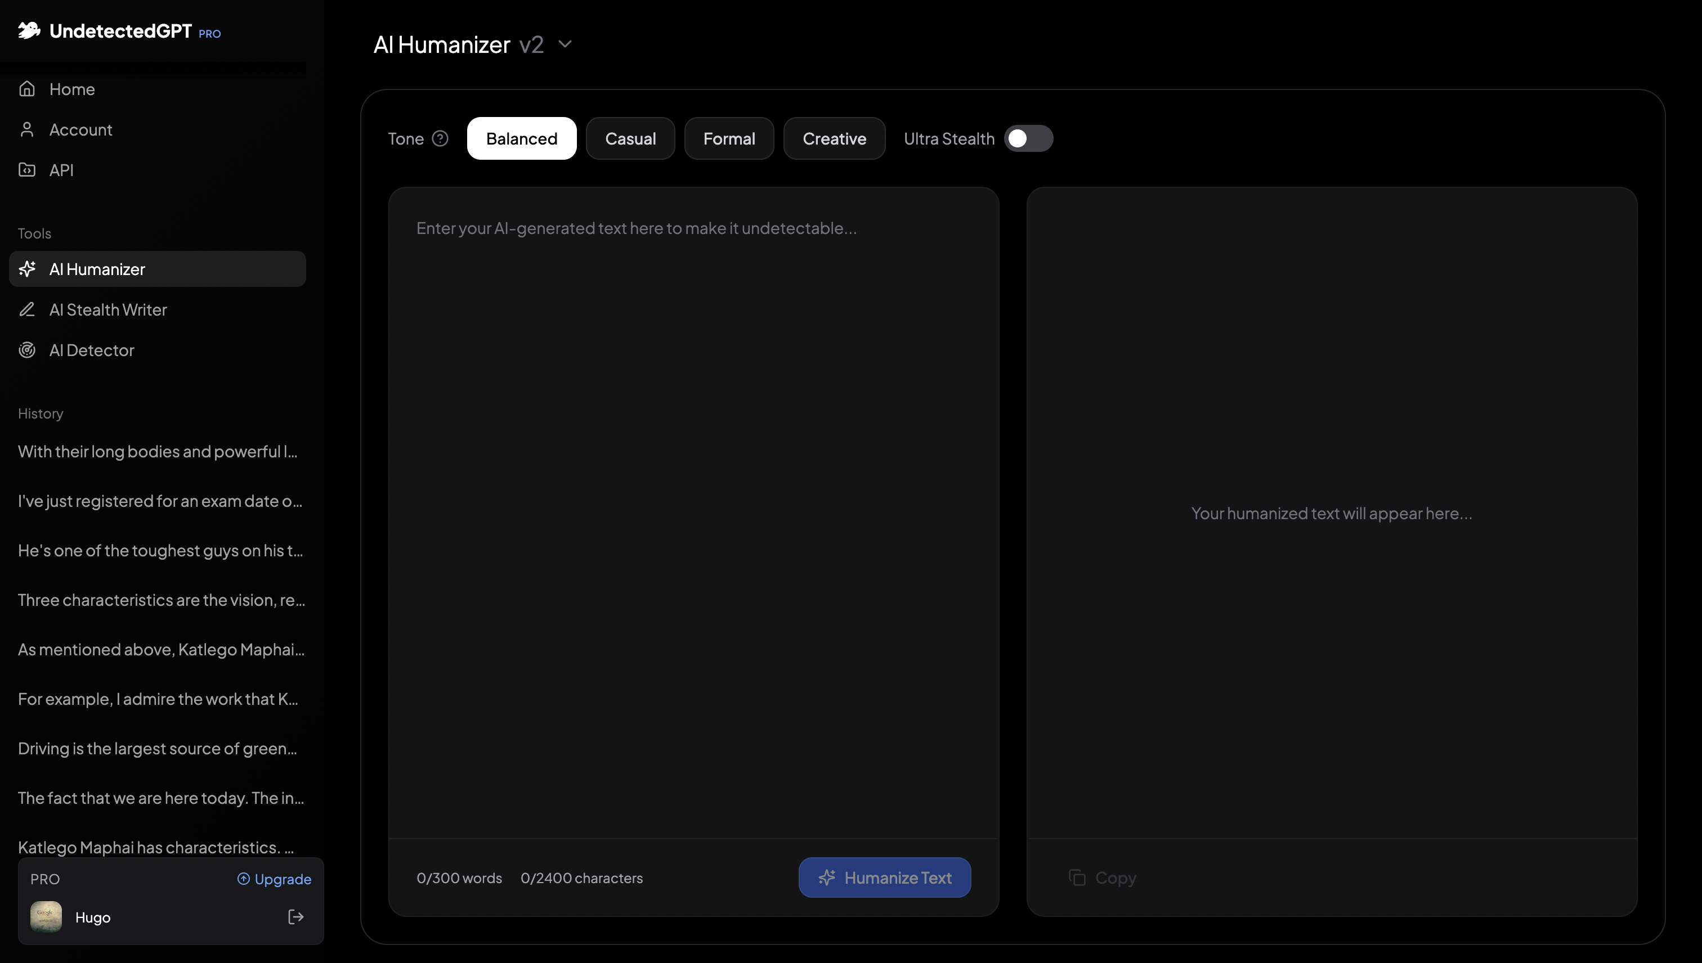Open the v2 version dropdown
1702x963 pixels.
565,44
